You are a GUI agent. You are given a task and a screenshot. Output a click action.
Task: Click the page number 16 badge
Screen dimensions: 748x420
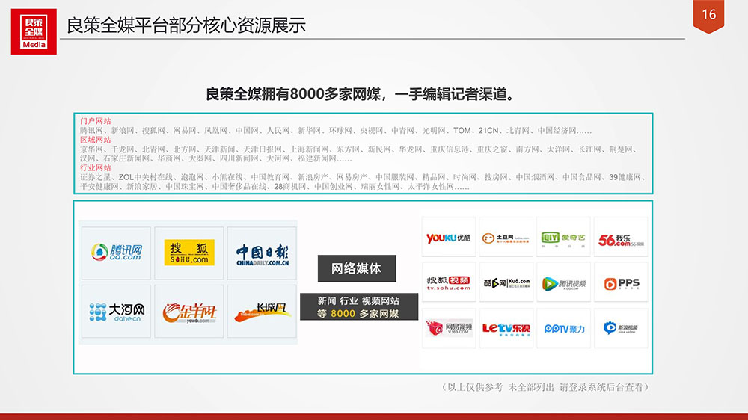[709, 16]
